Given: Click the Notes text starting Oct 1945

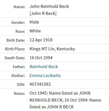Looking at the screenshot, I should pos(65,100).
